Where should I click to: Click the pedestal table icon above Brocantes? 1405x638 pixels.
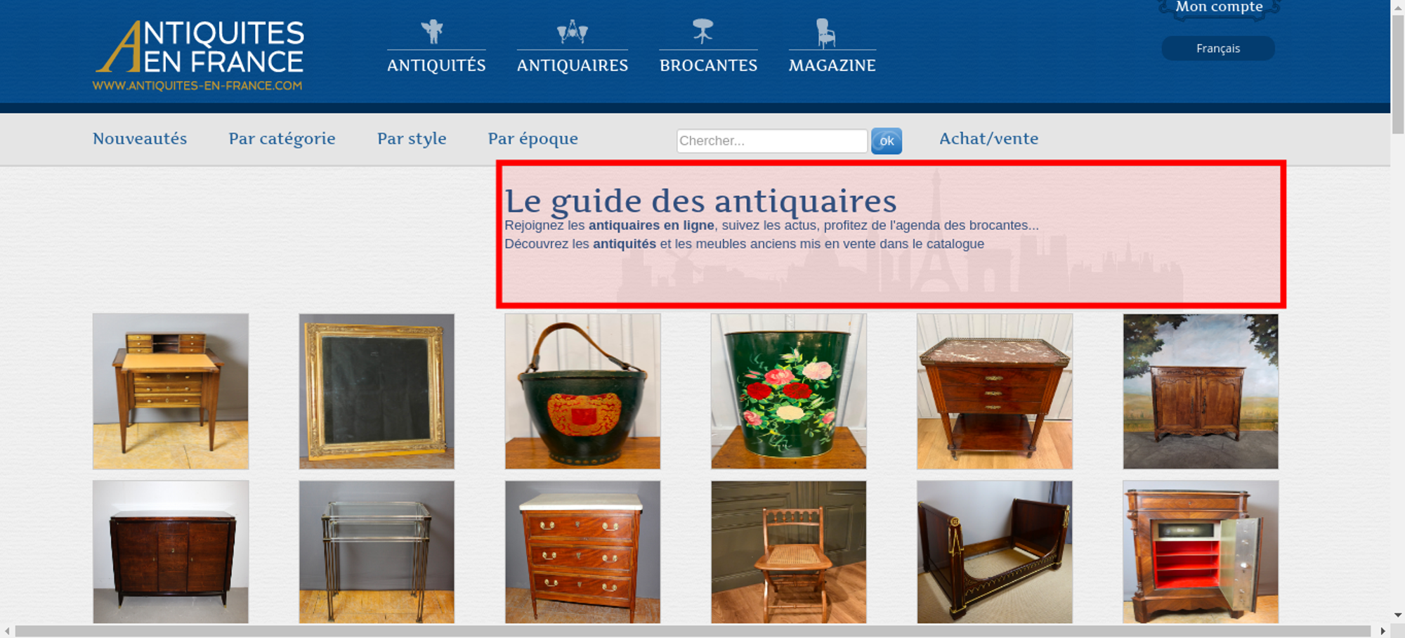point(702,32)
